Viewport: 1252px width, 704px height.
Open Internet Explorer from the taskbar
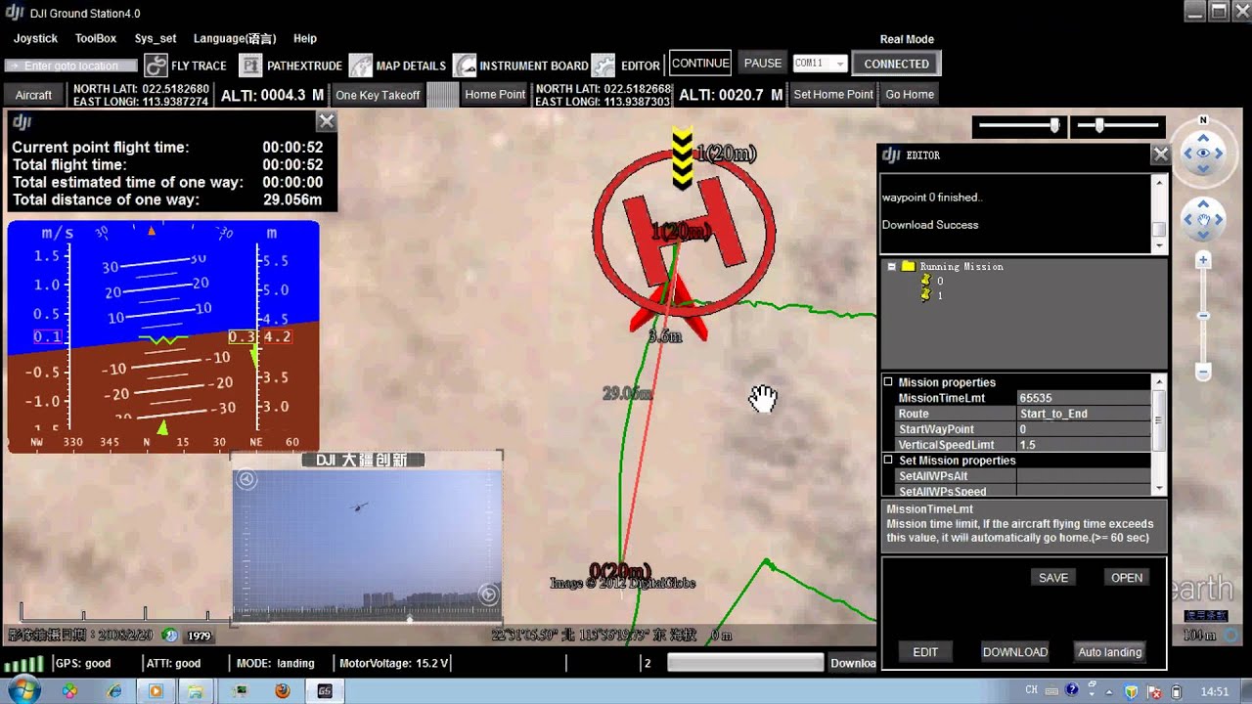(x=114, y=691)
